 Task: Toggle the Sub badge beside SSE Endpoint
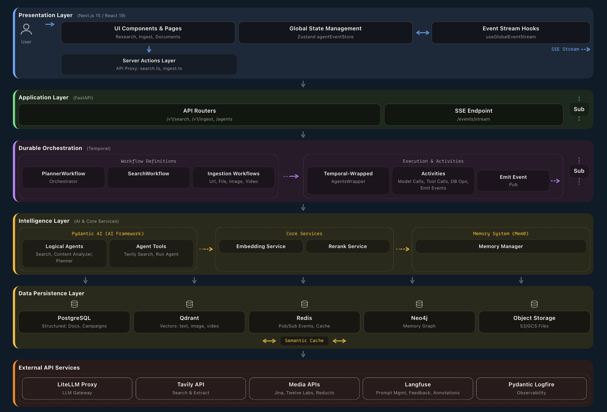(579, 109)
